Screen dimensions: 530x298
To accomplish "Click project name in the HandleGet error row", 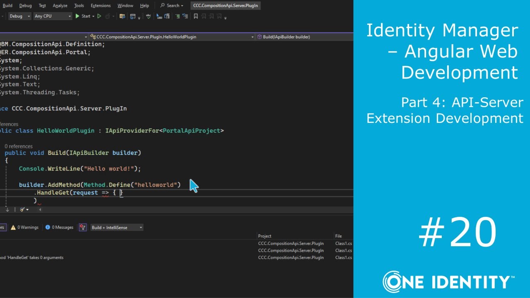I will 291,257.
